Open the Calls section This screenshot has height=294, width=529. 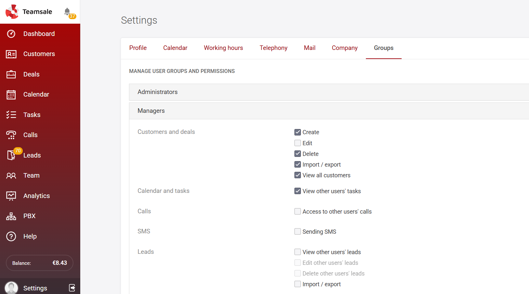pyautogui.click(x=30, y=135)
